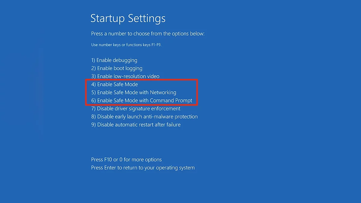The height and width of the screenshot is (203, 361).
Task: Choose option 4, Enable Safe Mode
Action: pos(114,85)
